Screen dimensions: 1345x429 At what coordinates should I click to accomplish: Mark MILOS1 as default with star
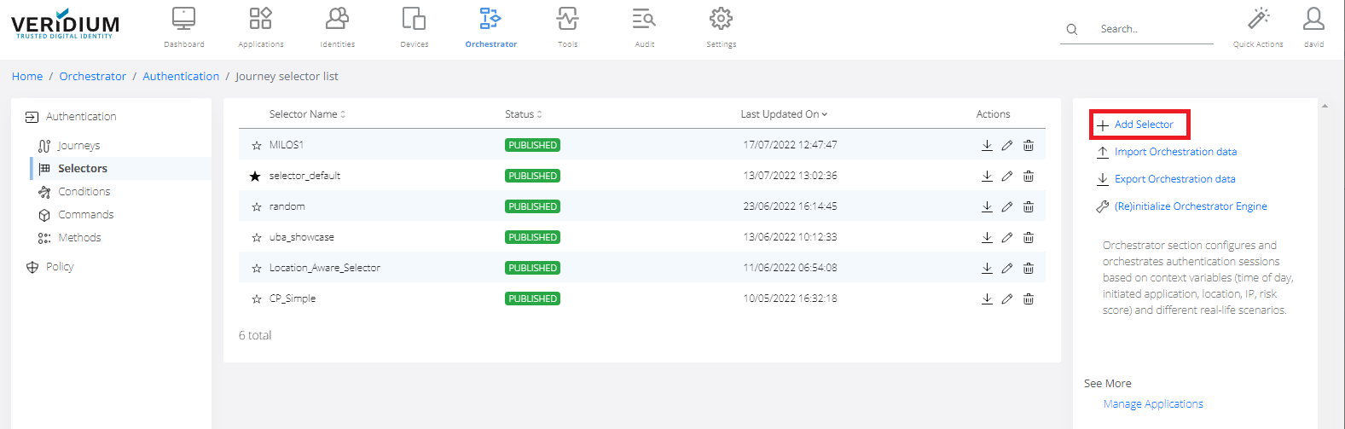click(x=256, y=146)
